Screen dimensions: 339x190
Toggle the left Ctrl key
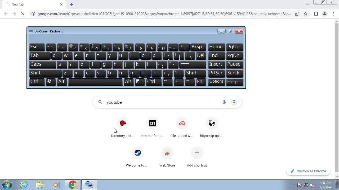[37, 82]
